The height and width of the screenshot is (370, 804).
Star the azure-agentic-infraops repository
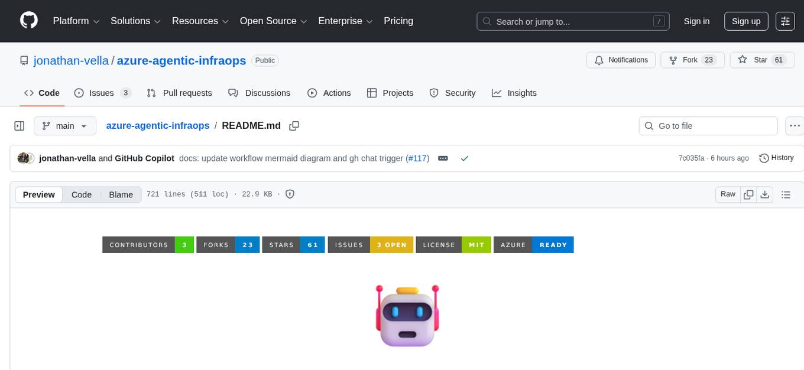(762, 60)
